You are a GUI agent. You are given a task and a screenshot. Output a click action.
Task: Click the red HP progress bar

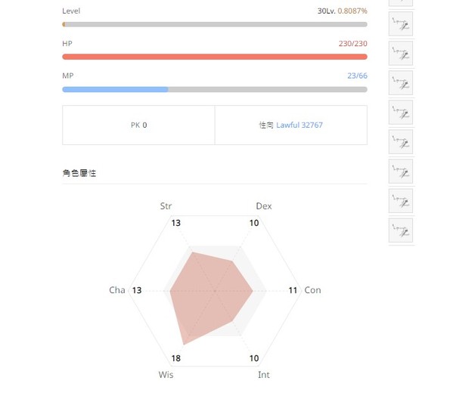coord(215,57)
